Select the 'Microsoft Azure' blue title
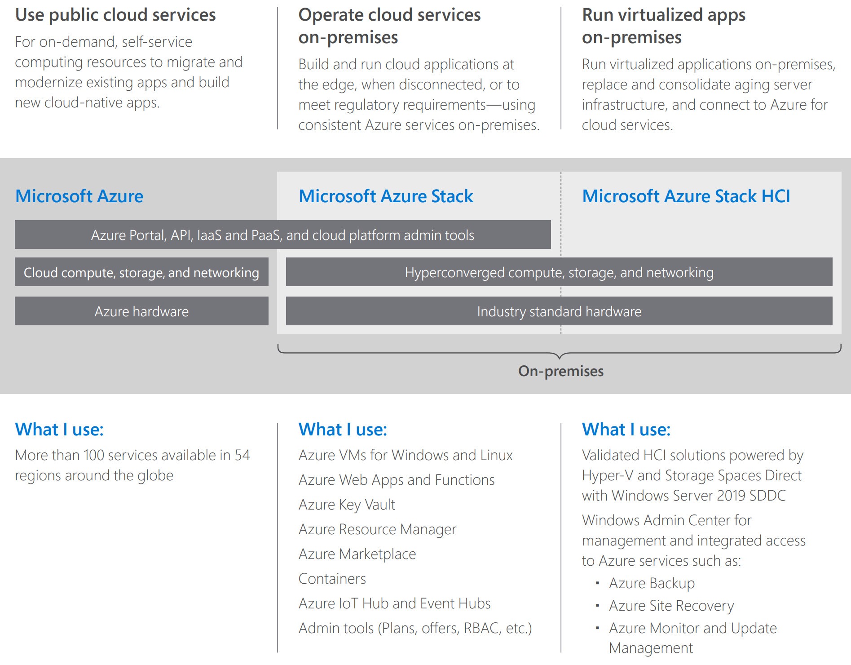This screenshot has width=851, height=665. point(79,196)
